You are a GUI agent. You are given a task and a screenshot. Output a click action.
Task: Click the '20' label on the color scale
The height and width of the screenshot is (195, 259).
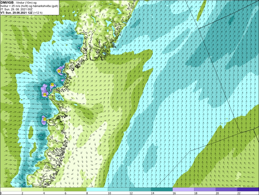pos(217,193)
